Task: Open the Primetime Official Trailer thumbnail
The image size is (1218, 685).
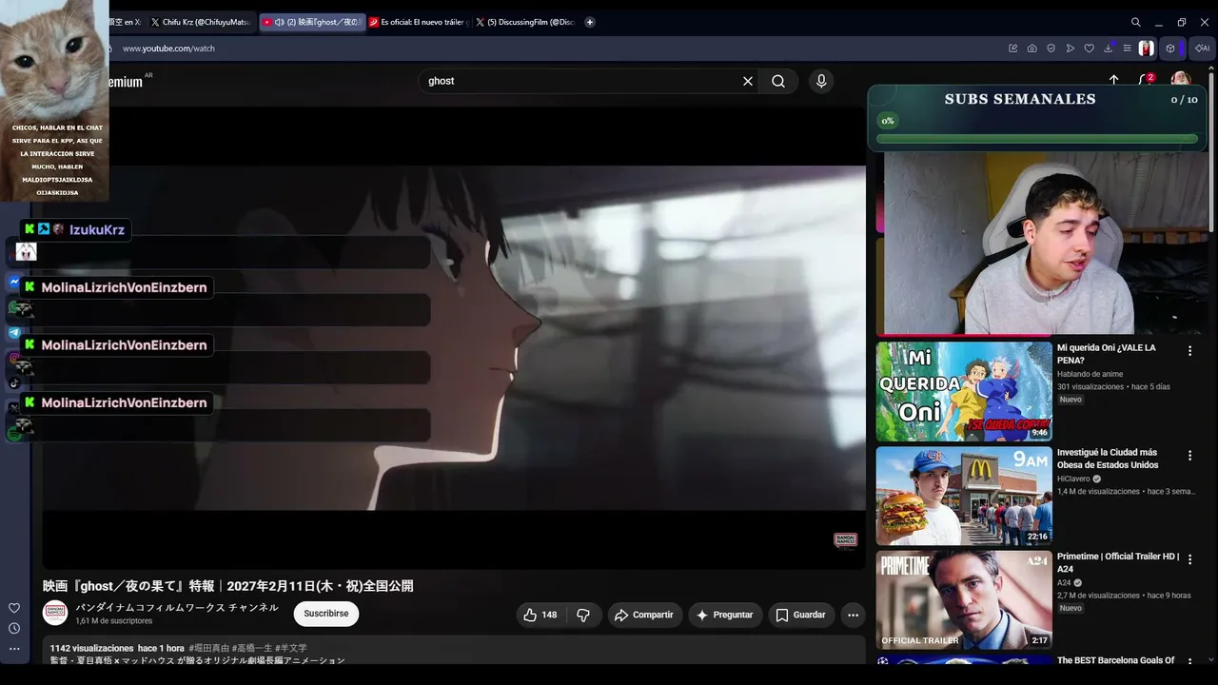Action: [964, 599]
